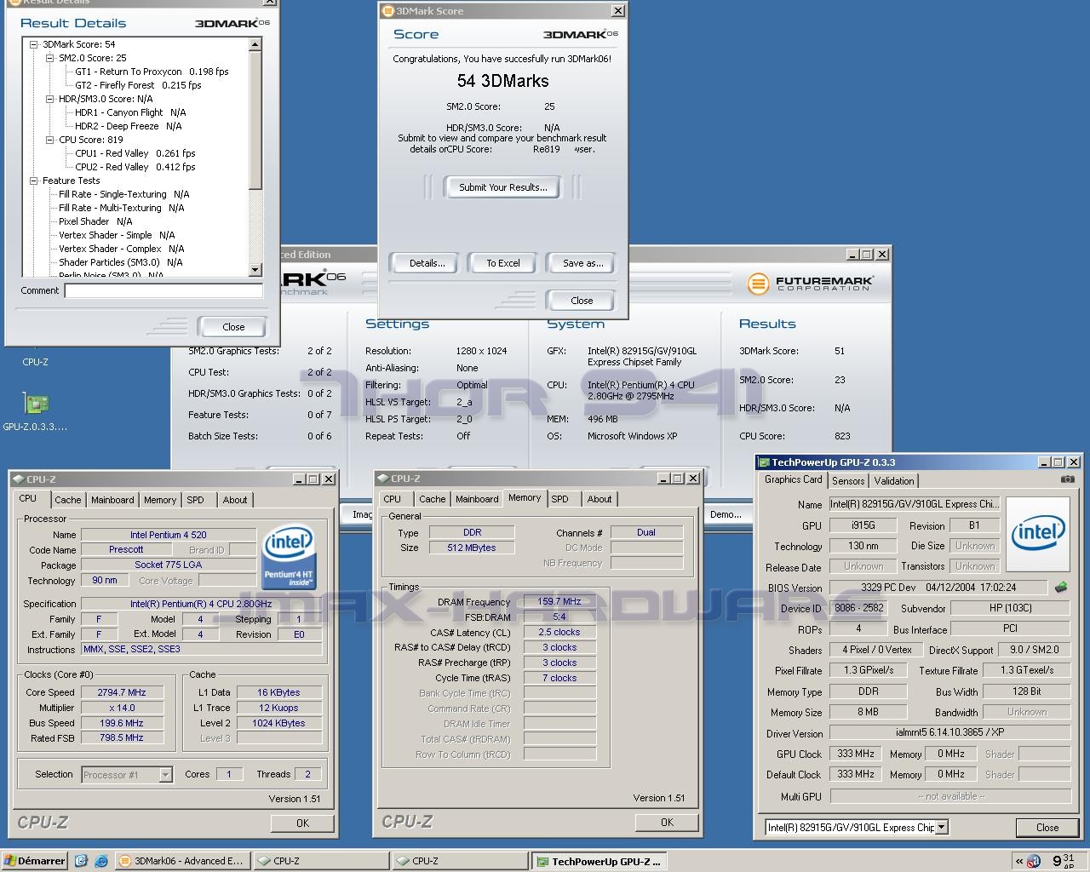
Task: Click the first quick launch icon next to Démarrer
Action: pos(81,861)
